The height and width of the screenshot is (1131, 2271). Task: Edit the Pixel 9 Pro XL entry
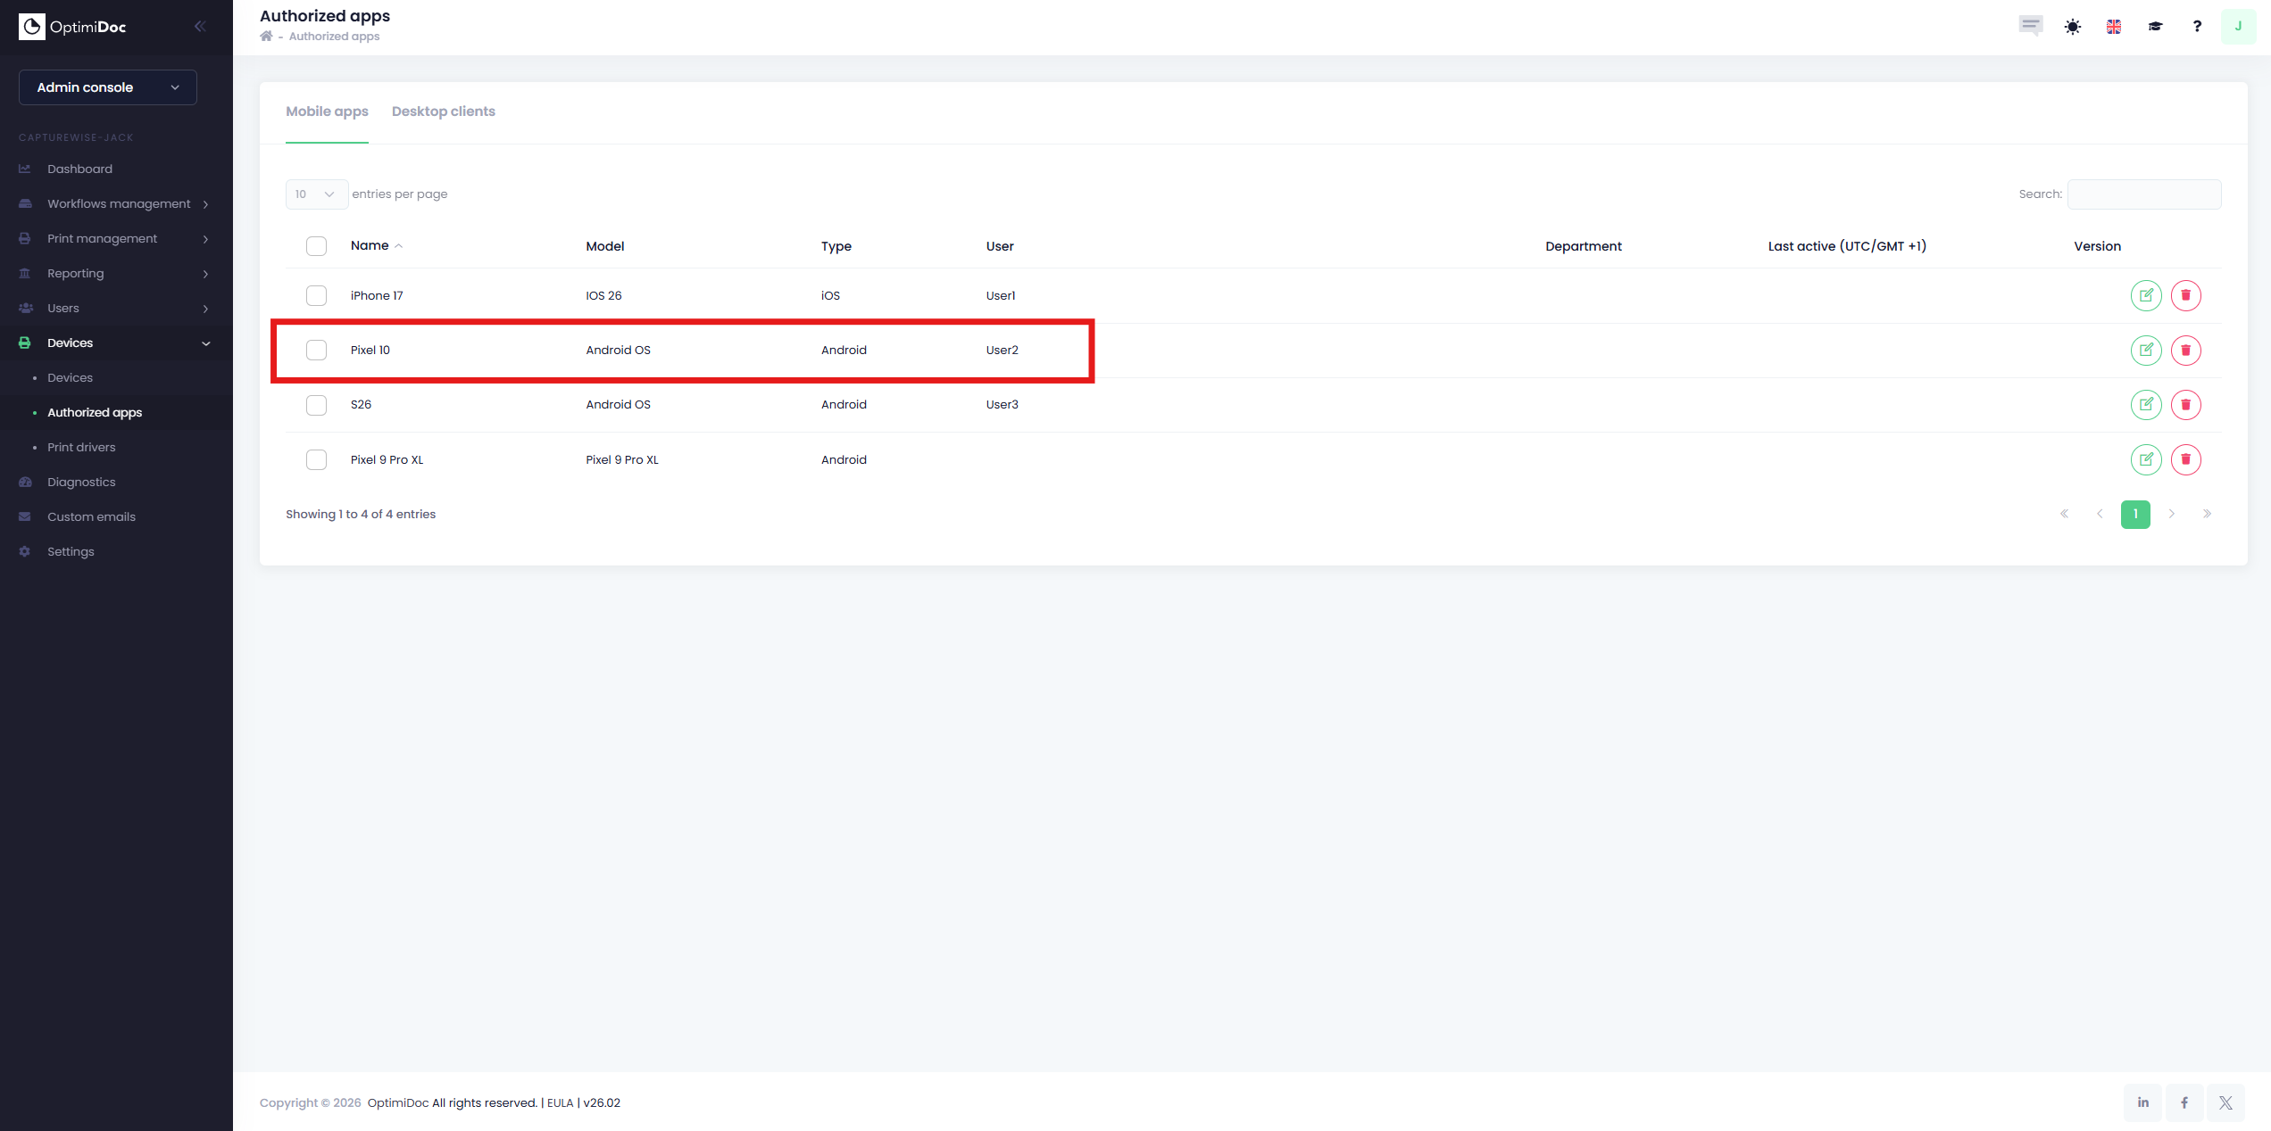click(x=2145, y=459)
